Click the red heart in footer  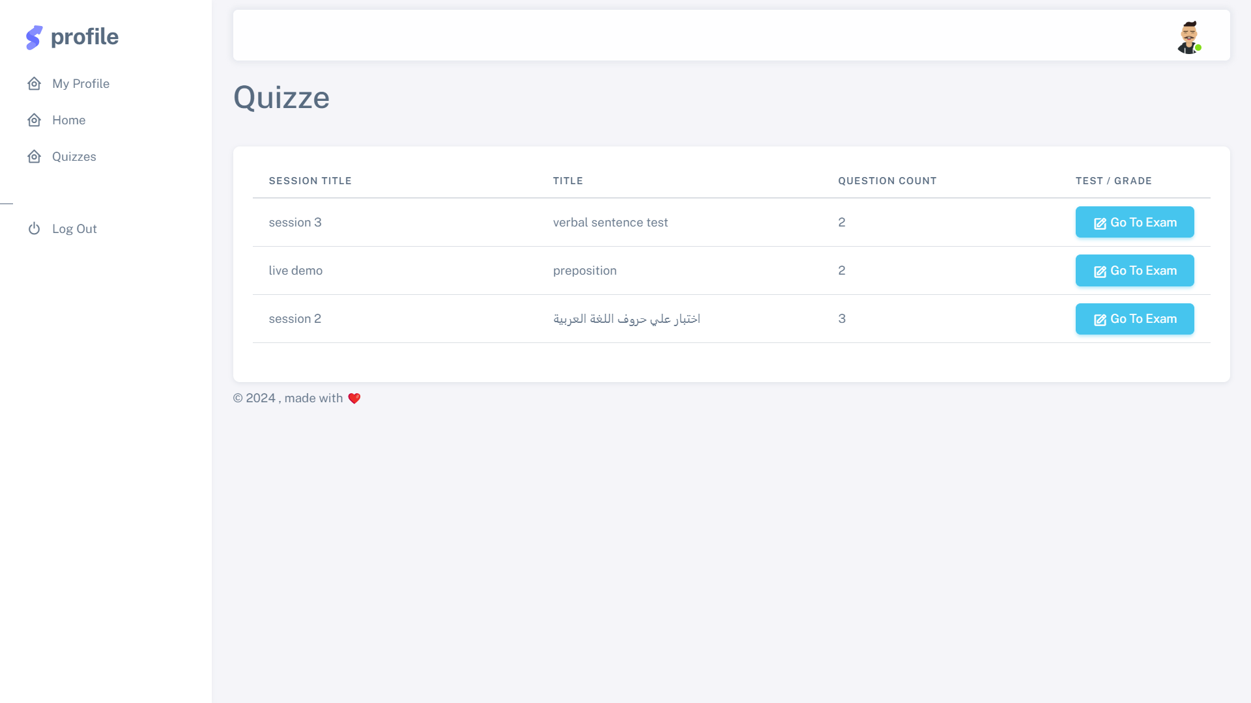[x=354, y=398]
